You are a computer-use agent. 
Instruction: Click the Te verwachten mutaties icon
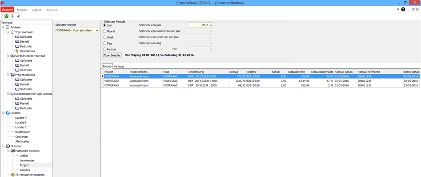pos(12,175)
